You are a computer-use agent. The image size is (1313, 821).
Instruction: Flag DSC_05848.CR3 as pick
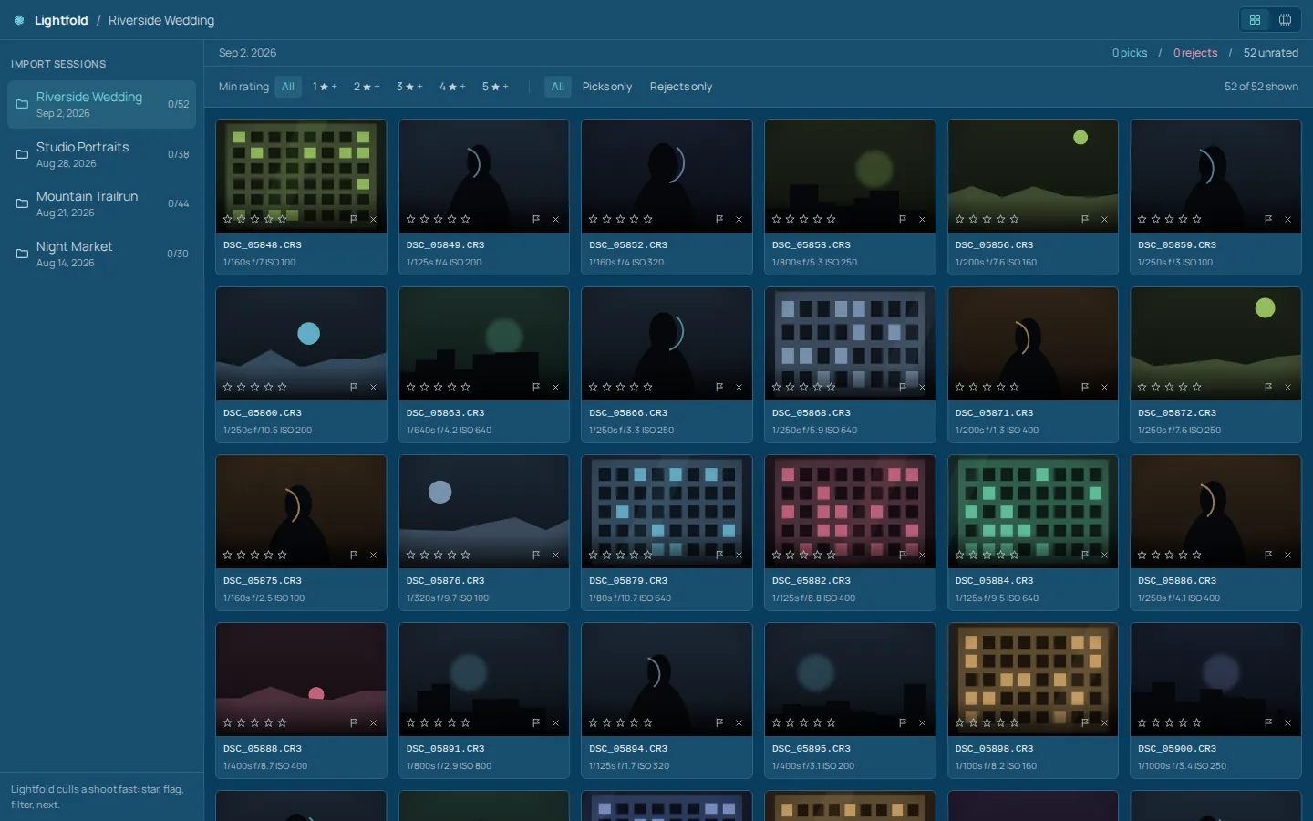tap(354, 219)
